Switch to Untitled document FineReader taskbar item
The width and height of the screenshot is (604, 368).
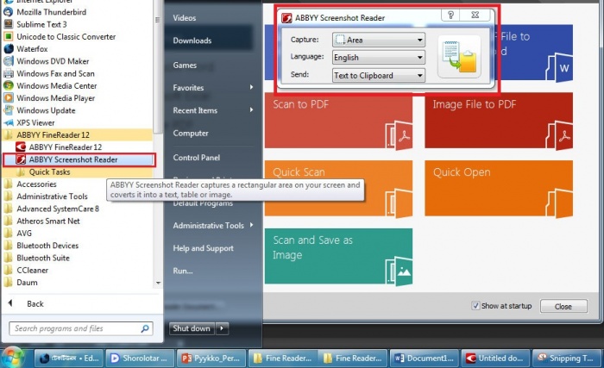(495, 358)
